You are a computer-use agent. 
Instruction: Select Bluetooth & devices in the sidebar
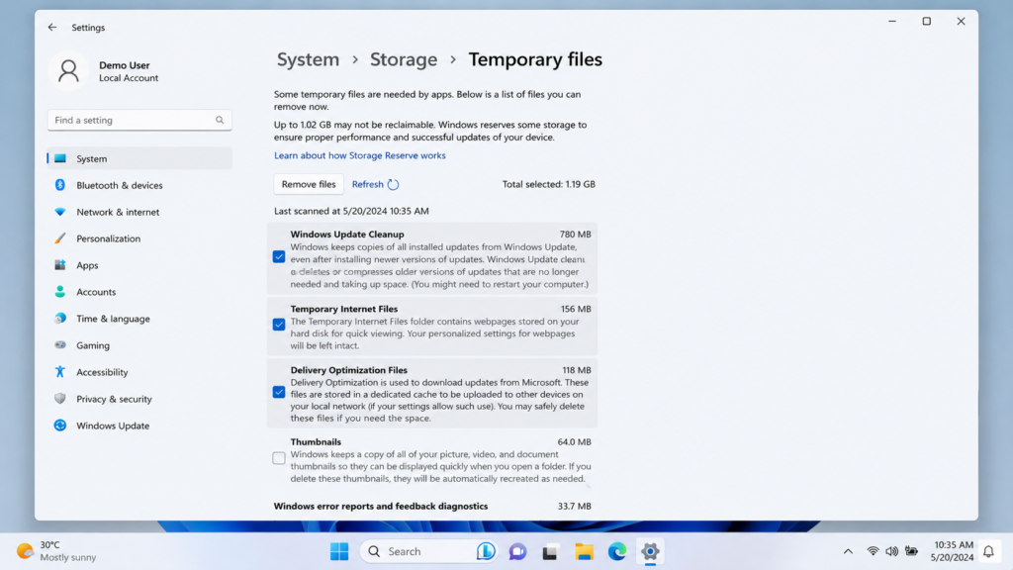click(139, 185)
